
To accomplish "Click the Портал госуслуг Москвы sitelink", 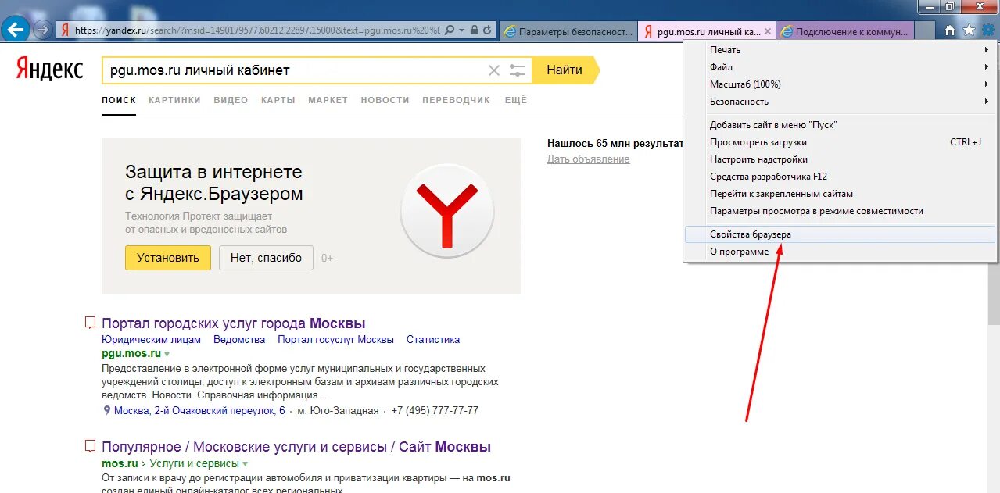I will pos(335,340).
